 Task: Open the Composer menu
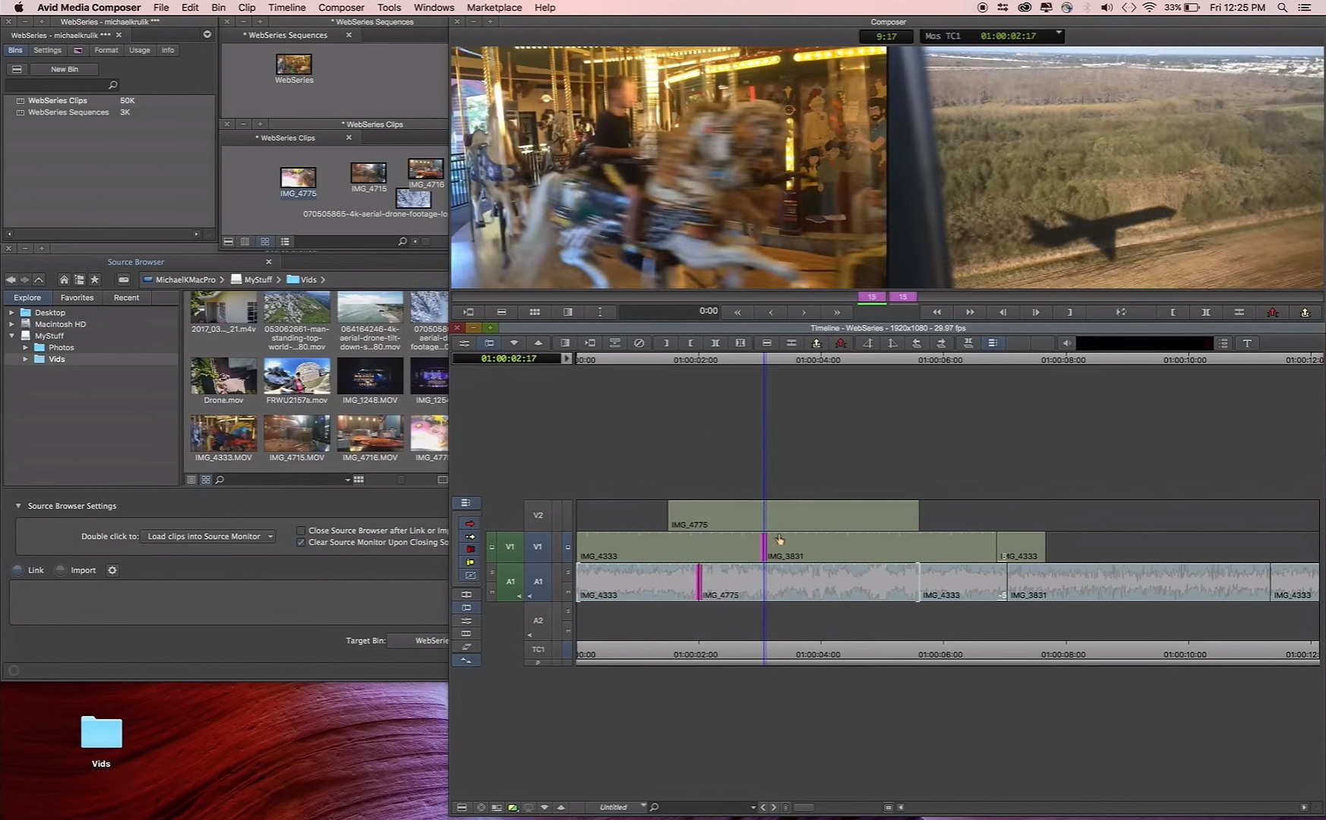(341, 8)
